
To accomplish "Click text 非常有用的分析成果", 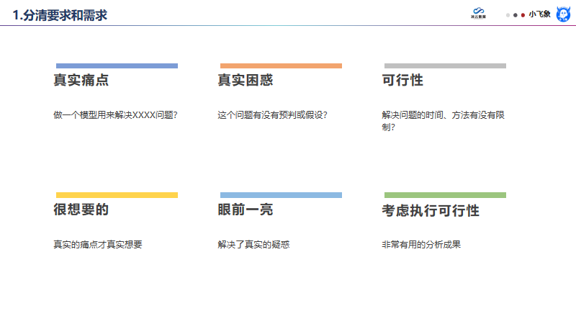I will [421, 244].
